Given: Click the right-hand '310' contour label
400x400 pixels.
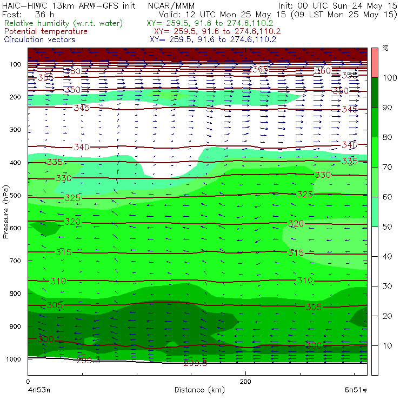Looking at the screenshot, I should (305, 281).
